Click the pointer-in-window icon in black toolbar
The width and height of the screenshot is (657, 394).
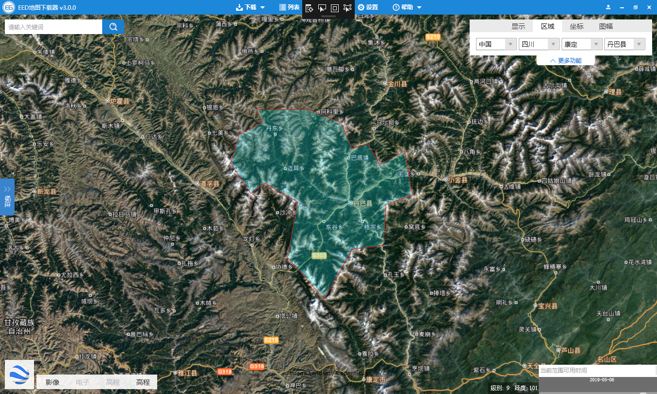tap(322, 8)
